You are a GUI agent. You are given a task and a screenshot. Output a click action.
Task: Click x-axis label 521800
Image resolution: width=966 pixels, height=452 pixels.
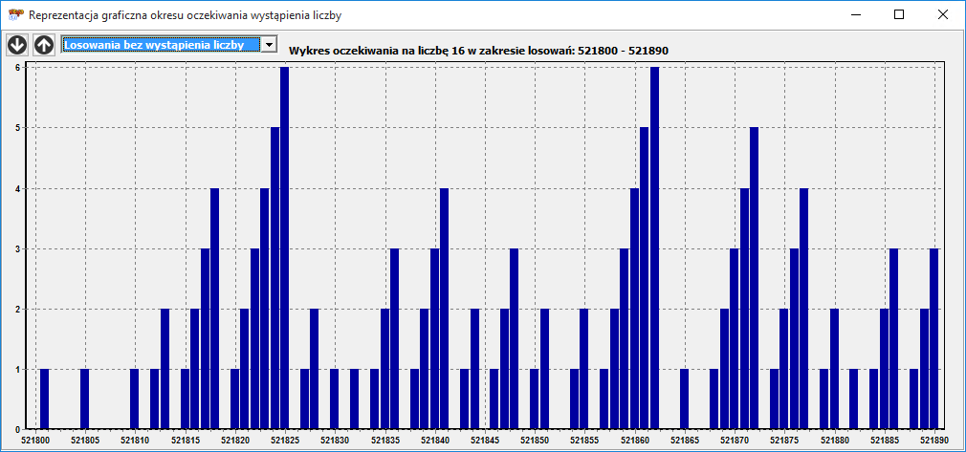(35, 441)
